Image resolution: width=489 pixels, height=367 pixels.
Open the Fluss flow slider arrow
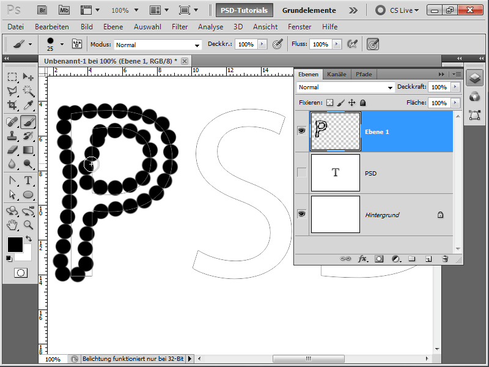[x=337, y=44]
